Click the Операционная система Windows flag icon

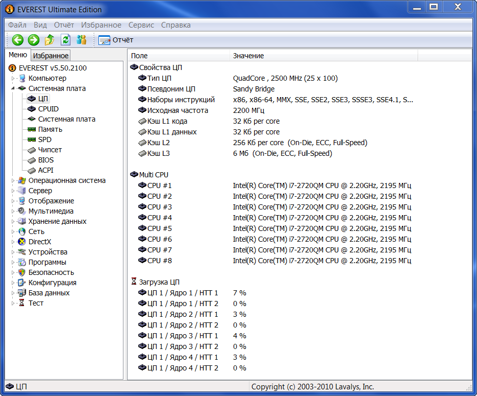click(22, 180)
